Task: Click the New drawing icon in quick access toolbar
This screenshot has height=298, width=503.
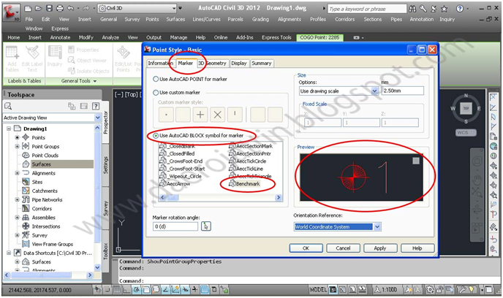Action: pos(29,9)
